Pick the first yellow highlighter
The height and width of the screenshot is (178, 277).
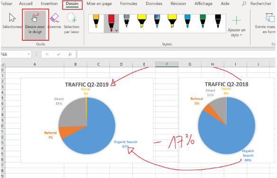pyautogui.click(x=142, y=21)
